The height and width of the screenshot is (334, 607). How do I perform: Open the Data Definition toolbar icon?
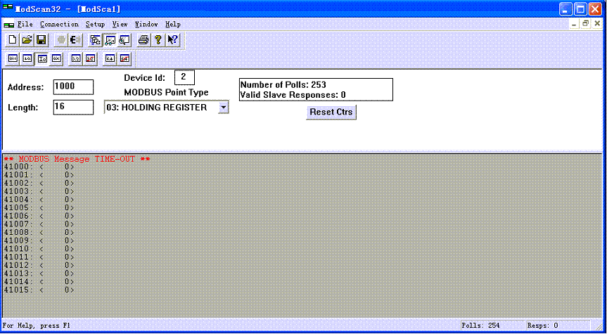pos(95,40)
